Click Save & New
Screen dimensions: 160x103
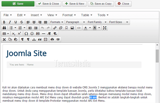pos(75,4)
